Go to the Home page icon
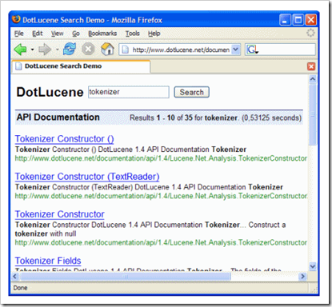Viewport: 332px width, 307px height. [x=107, y=50]
